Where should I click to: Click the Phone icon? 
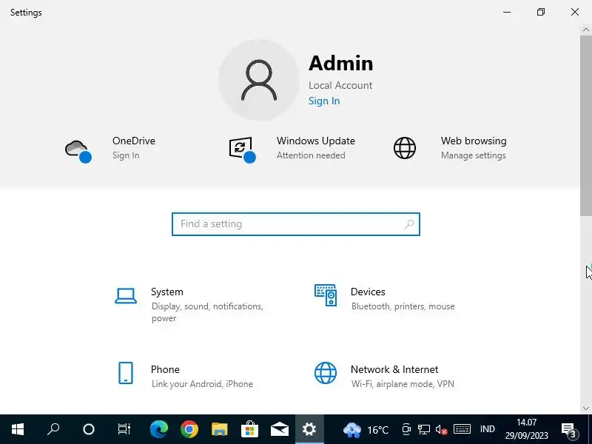[126, 373]
